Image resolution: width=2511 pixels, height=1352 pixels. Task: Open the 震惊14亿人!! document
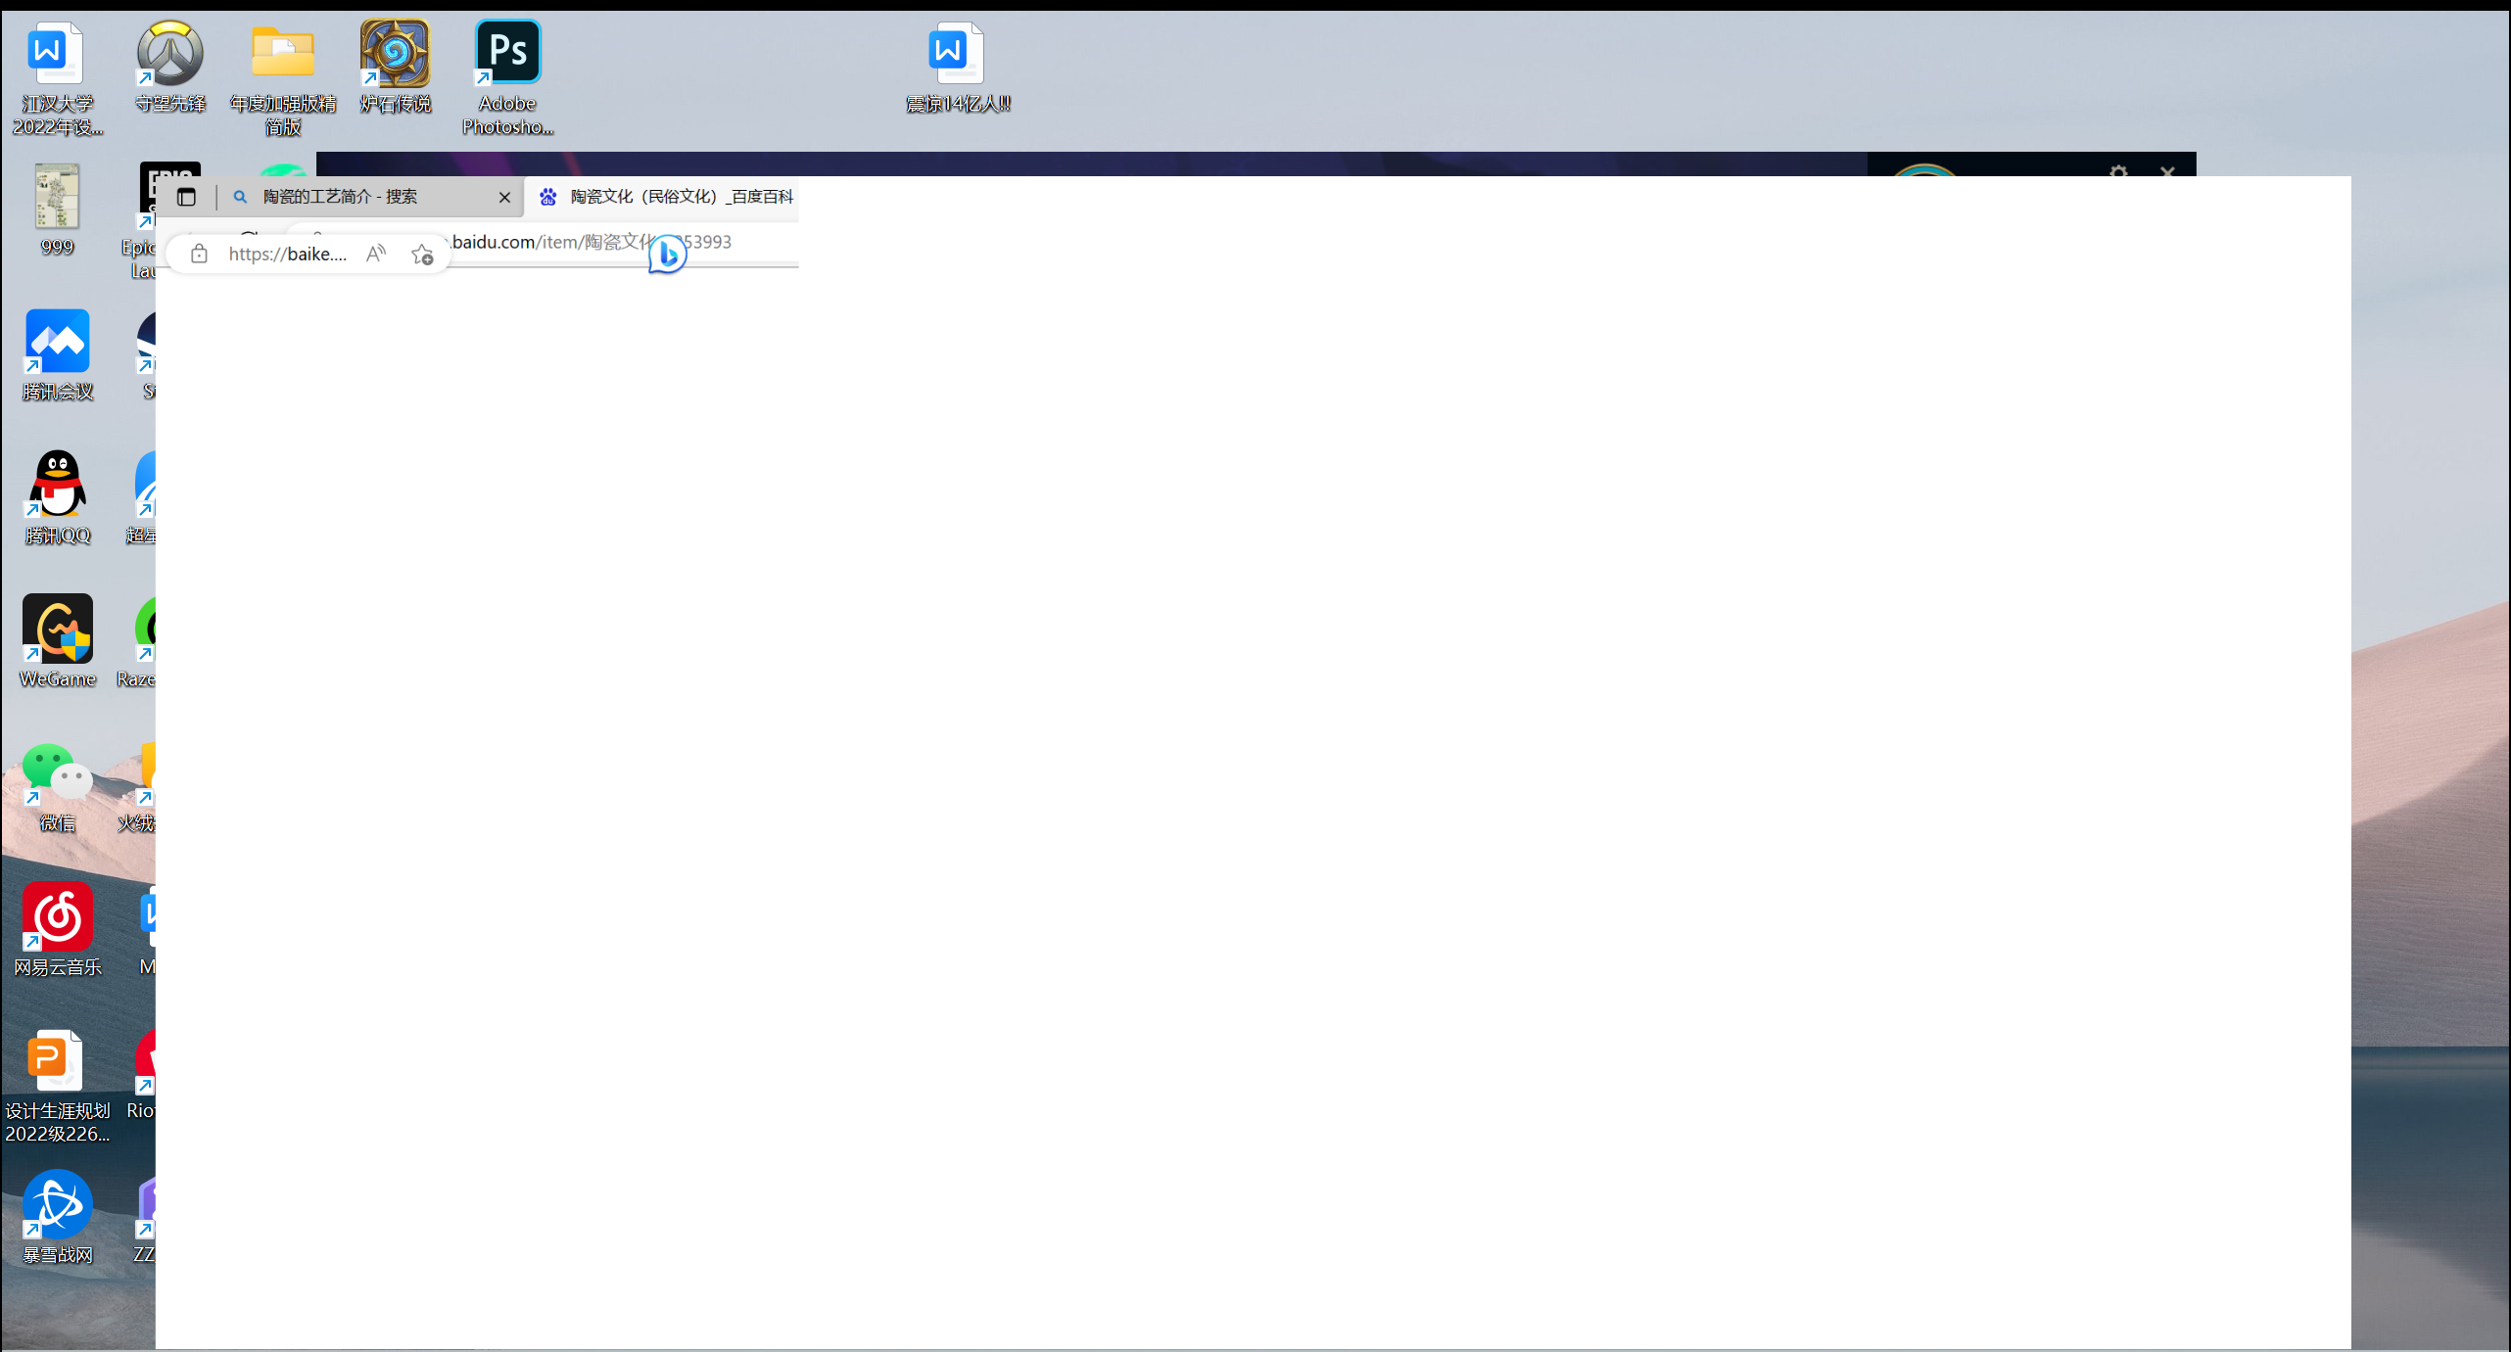pos(956,54)
